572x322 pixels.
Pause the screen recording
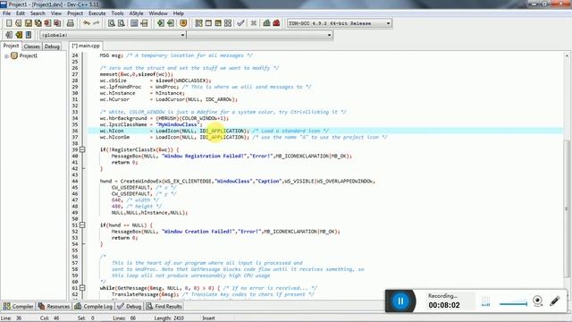tap(400, 301)
